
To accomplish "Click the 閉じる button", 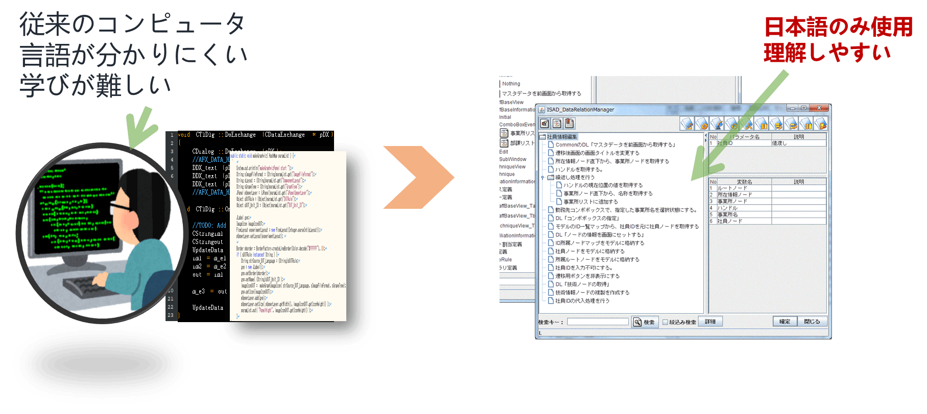I will pyautogui.click(x=812, y=322).
